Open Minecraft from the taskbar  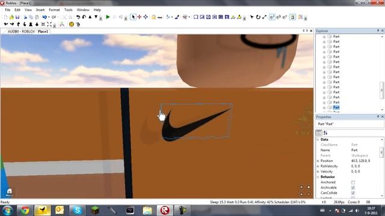pos(95,211)
